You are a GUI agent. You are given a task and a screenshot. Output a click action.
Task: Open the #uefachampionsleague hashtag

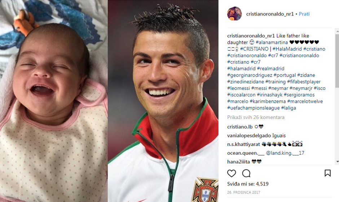click(254, 108)
